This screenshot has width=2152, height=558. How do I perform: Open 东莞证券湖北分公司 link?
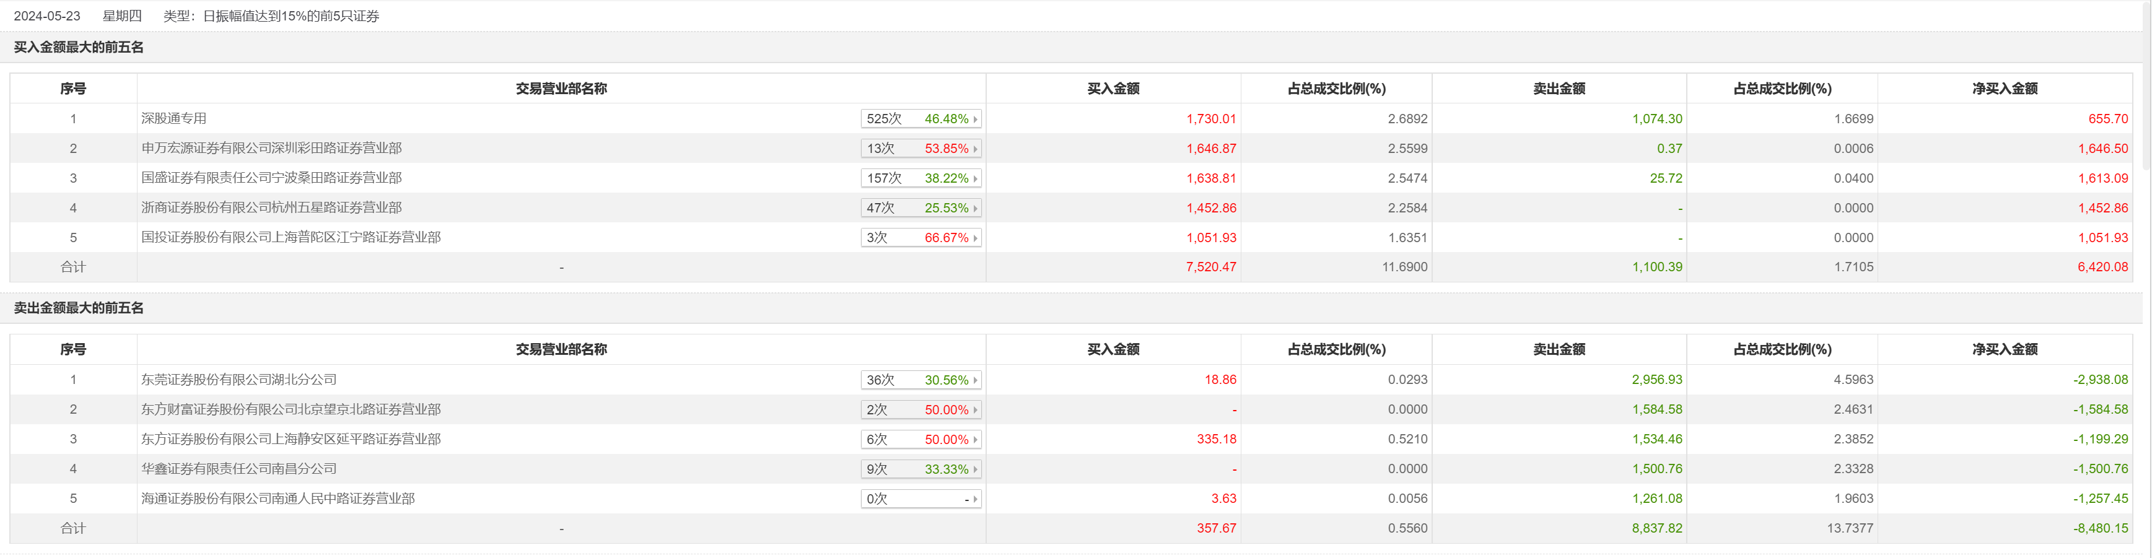tap(239, 380)
